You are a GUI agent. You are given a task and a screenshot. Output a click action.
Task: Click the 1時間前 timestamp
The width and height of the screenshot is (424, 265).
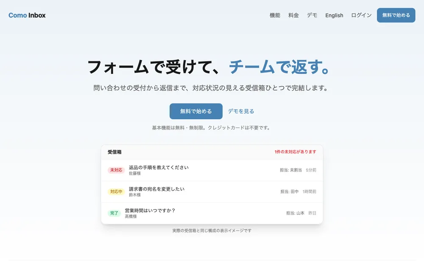click(x=310, y=192)
